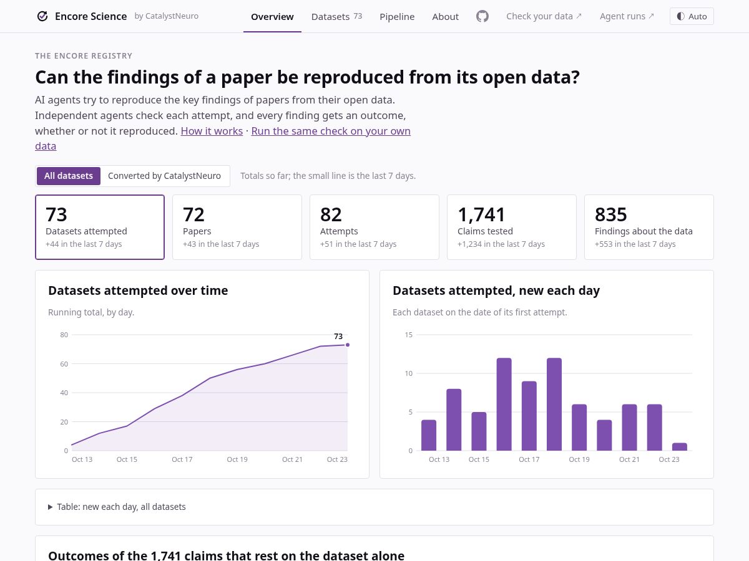Screen dimensions: 749x561
Task: Open the Agent runs external link
Action: point(627,16)
